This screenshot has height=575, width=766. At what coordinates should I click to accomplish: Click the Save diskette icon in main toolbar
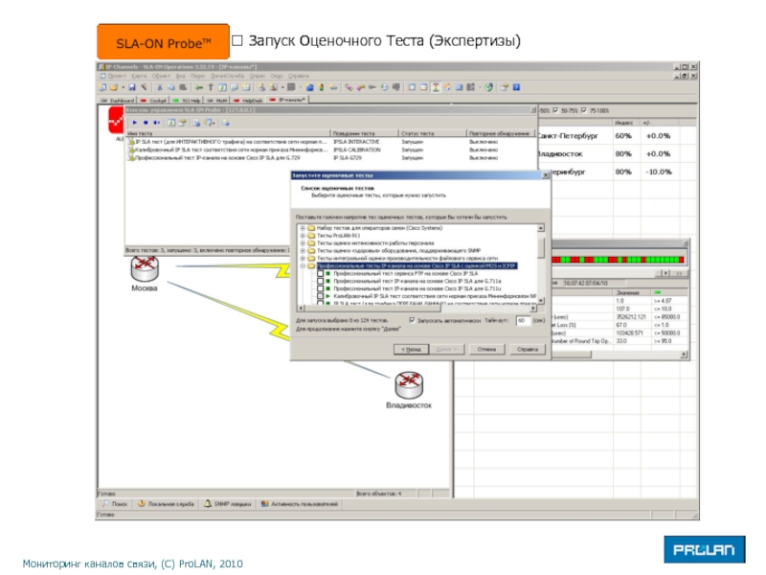pos(132,87)
